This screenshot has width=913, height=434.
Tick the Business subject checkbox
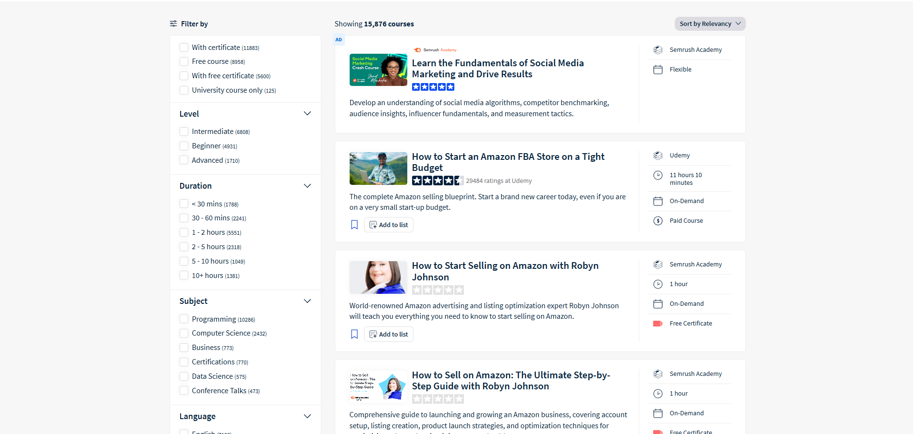click(x=184, y=348)
